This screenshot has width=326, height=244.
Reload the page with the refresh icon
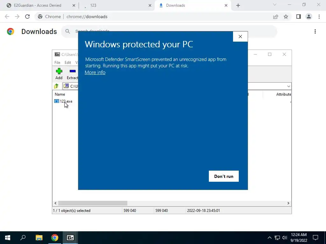[27, 17]
